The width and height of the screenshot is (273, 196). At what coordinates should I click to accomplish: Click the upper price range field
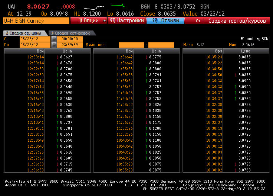click(161, 45)
